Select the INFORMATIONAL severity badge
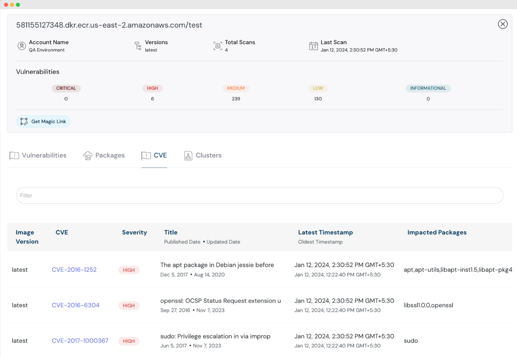 click(x=428, y=88)
